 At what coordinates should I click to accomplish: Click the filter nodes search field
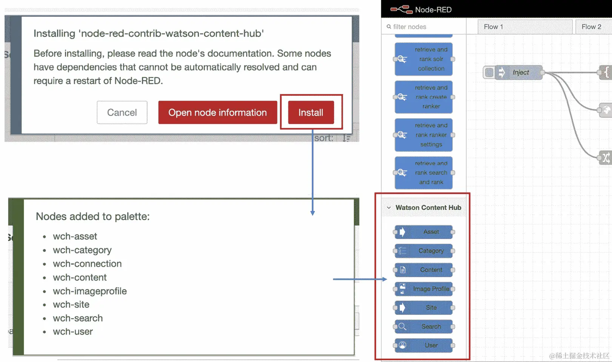(x=424, y=27)
